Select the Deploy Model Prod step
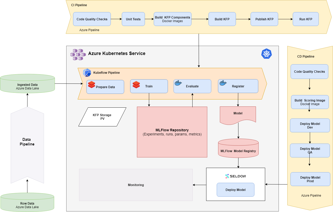Screen dimensions: 333x212 (x=310, y=179)
